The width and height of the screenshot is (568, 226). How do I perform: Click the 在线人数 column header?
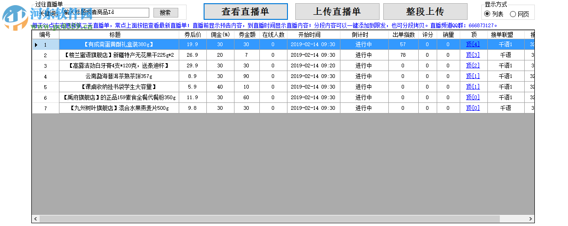tap(273, 35)
